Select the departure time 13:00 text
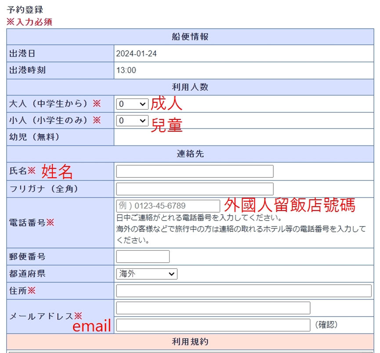 point(126,70)
